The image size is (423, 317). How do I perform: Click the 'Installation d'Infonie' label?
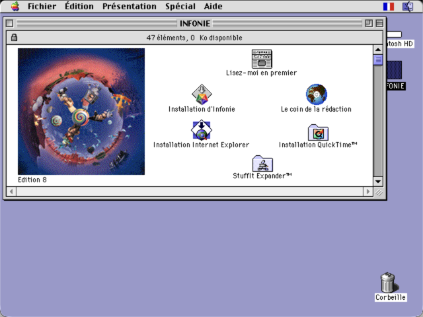point(202,109)
